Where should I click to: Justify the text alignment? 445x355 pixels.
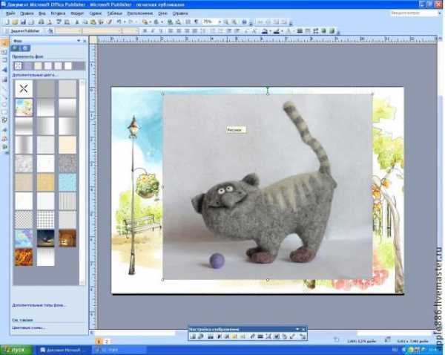click(195, 31)
